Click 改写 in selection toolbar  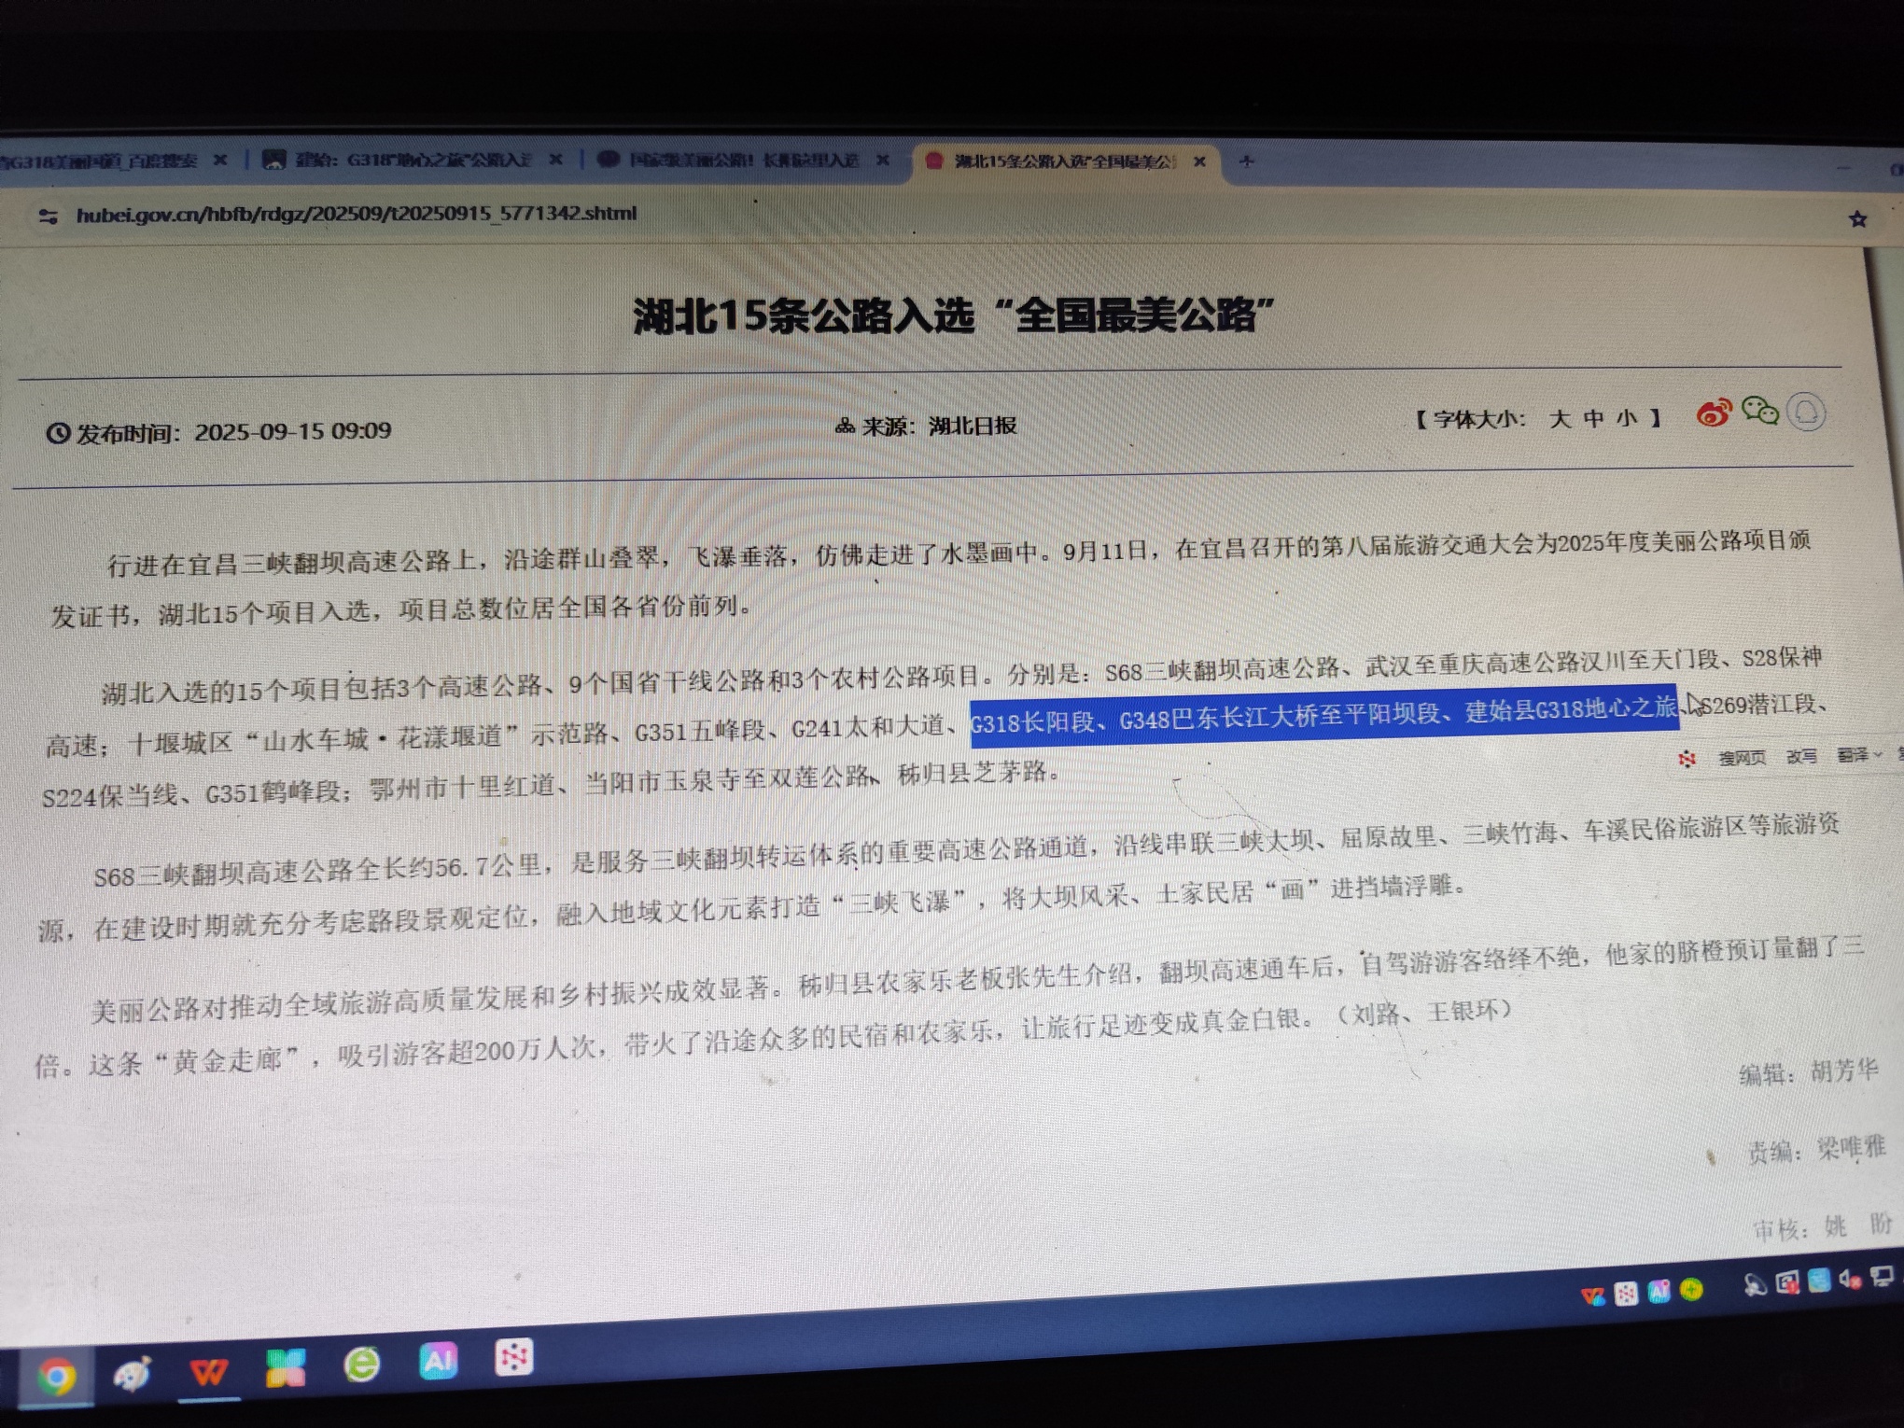pos(1801,756)
